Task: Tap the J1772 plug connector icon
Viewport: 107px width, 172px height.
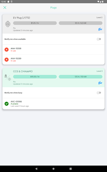Action: tap(8, 24)
